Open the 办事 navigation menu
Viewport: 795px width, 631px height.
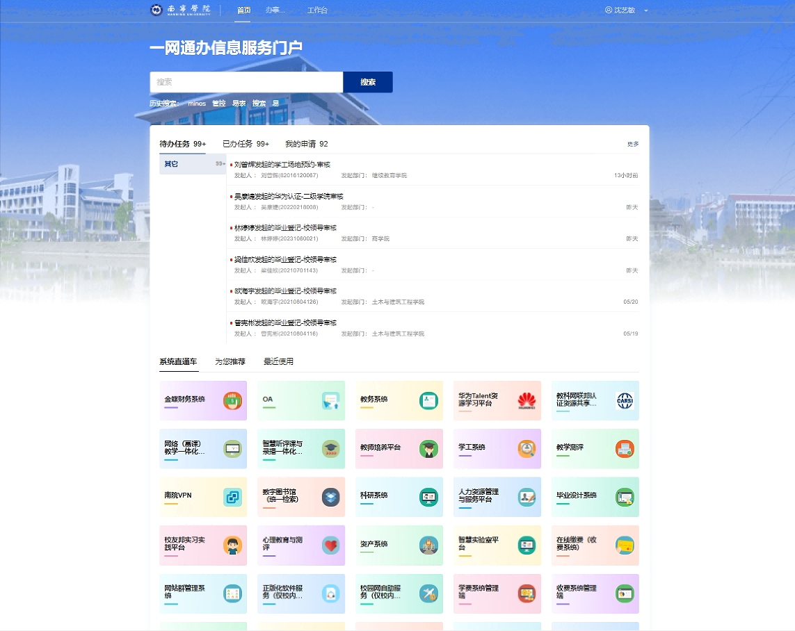tap(275, 10)
